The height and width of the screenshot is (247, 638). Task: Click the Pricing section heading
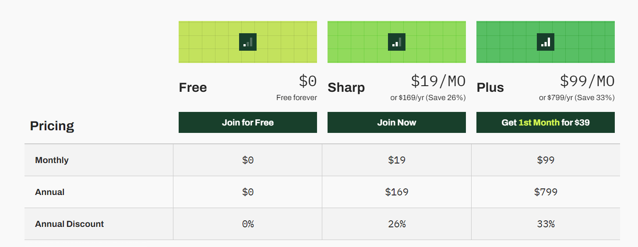point(52,126)
